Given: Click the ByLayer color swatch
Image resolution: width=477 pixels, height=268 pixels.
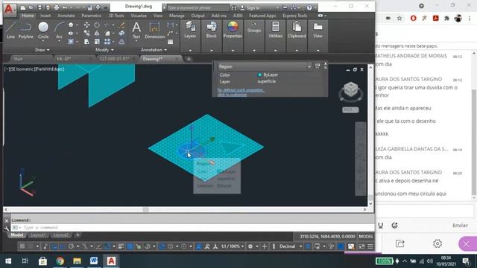Looking at the screenshot, I should pyautogui.click(x=259, y=74).
